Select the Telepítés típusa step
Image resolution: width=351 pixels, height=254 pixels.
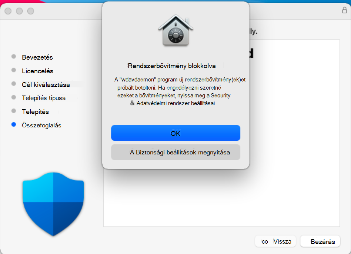point(44,98)
